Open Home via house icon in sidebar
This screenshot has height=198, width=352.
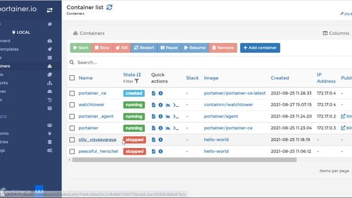[x=50, y=24]
